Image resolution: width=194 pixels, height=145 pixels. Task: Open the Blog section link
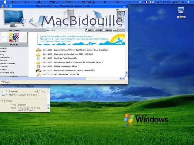click(x=2, y=54)
